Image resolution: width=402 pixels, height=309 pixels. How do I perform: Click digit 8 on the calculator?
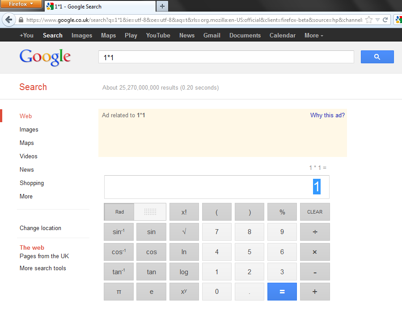coord(250,232)
